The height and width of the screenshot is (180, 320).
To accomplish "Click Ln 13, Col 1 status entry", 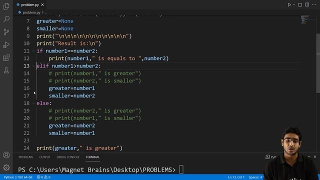I will click(236, 177).
